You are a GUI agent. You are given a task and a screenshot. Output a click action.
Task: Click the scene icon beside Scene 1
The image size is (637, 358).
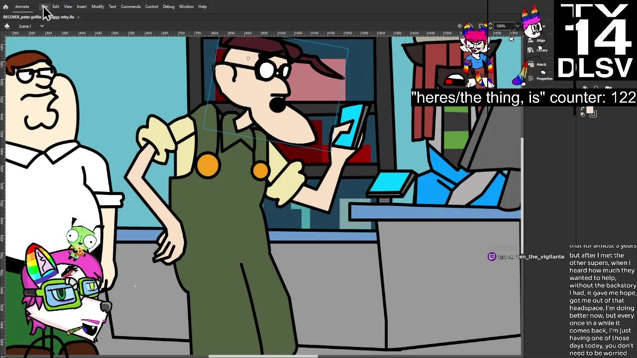[7, 26]
